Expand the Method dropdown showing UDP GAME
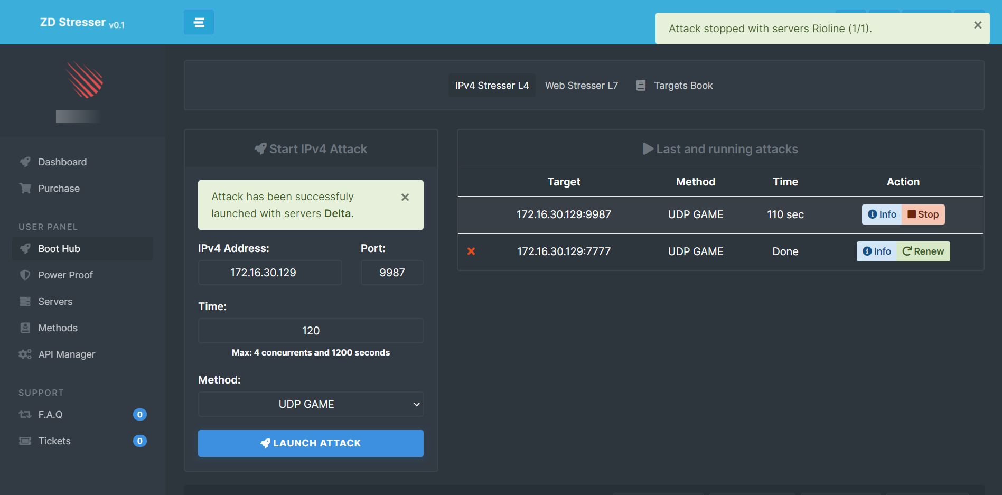The height and width of the screenshot is (495, 1002). (311, 404)
